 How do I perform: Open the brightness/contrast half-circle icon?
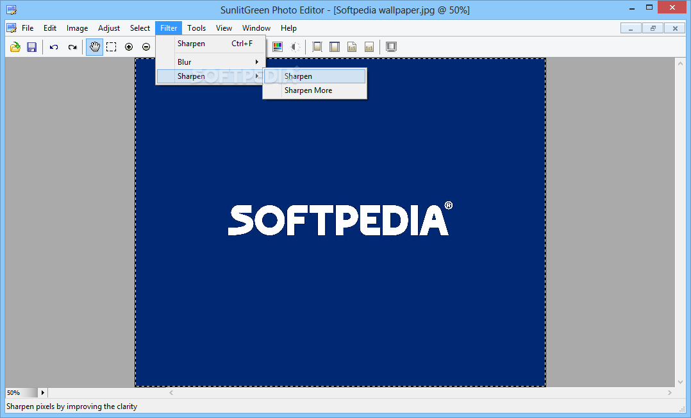(x=296, y=47)
